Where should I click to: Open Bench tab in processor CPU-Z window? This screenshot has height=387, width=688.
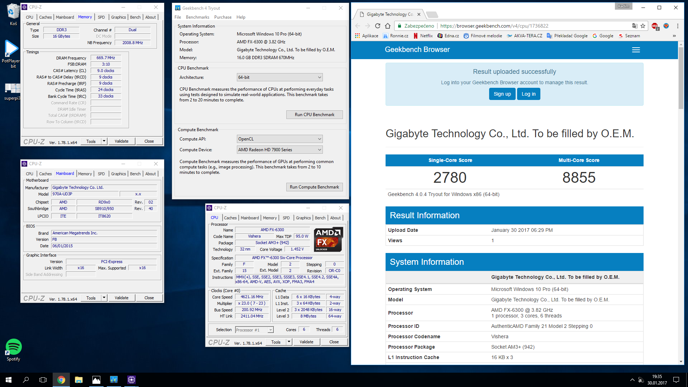click(x=320, y=218)
